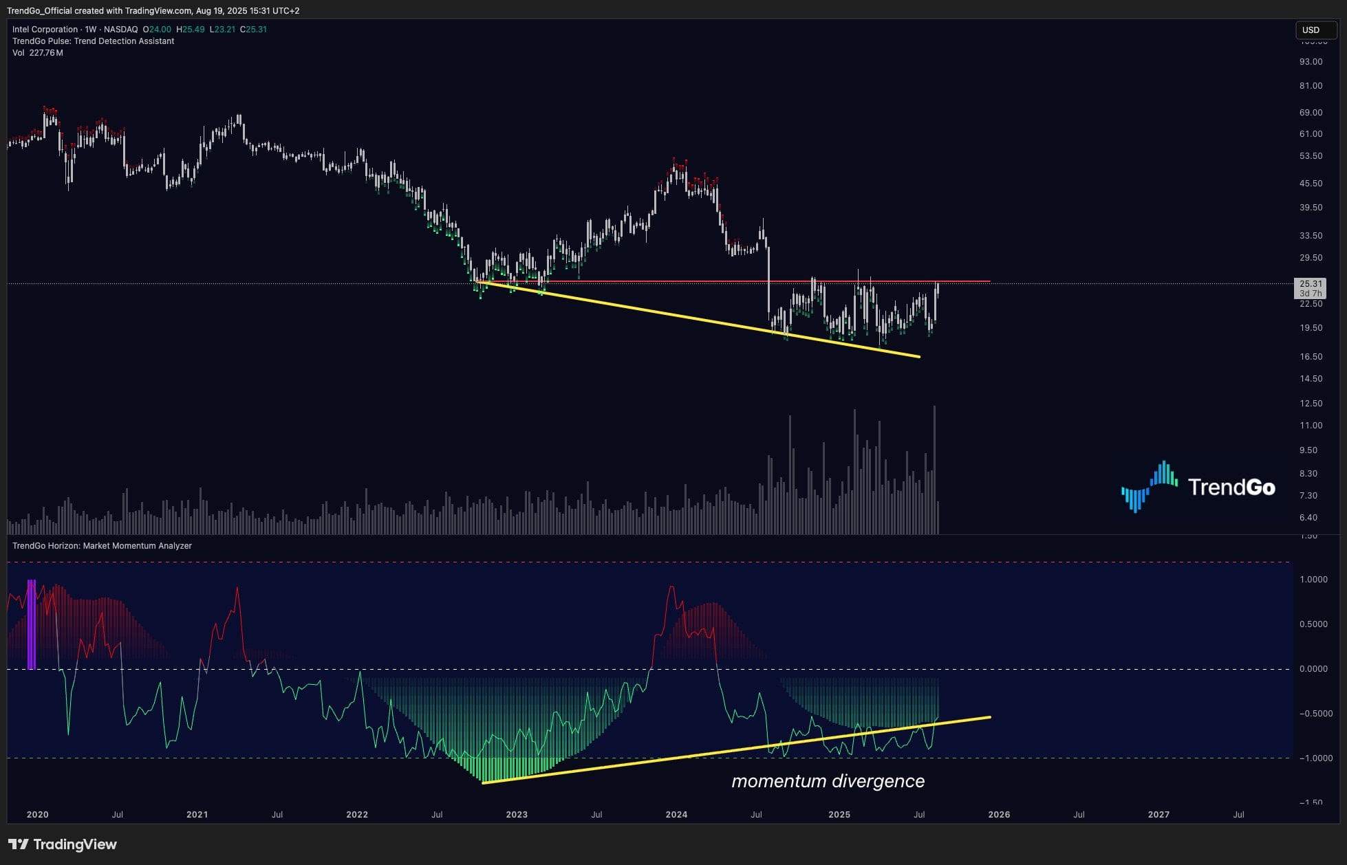Image resolution: width=1347 pixels, height=865 pixels.
Task: Click the TrendGo_Official created with TradingView.com header
Action: (x=153, y=10)
